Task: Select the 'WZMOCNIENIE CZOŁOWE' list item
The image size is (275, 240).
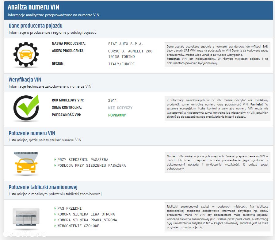Action: [x=78, y=226]
